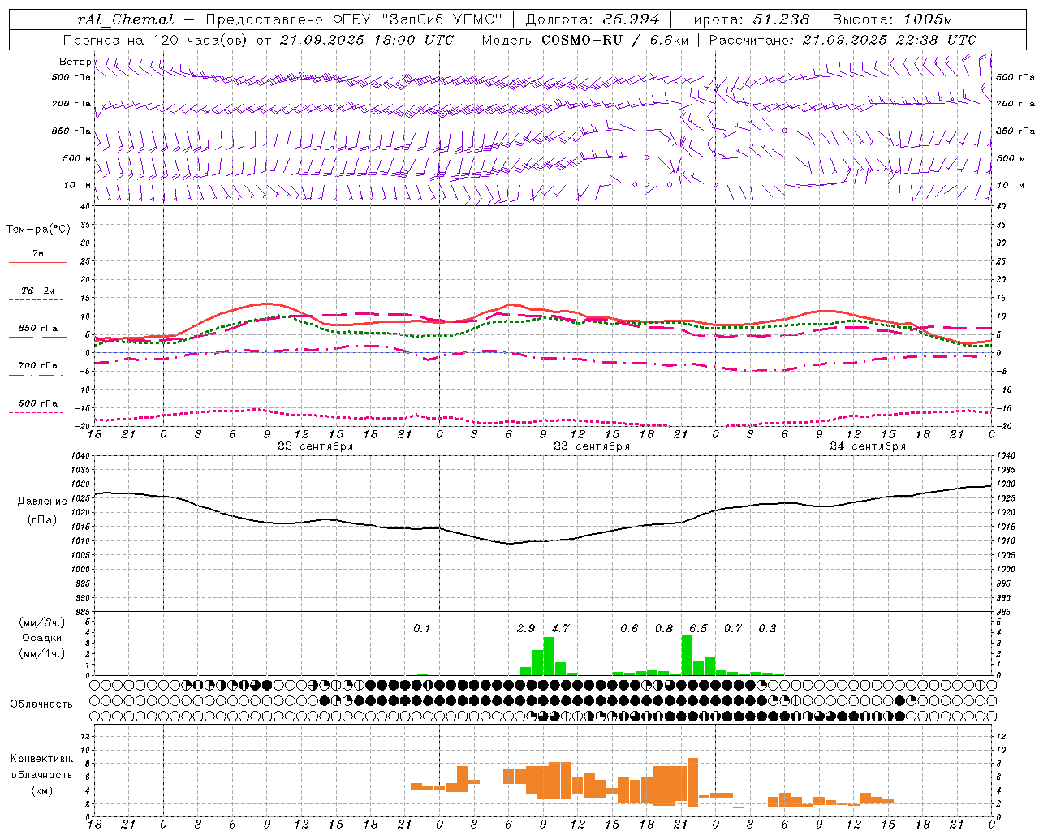Click the '(км)' unit under convective cloudiness
The width and height of the screenshot is (1039, 831).
pos(42,790)
